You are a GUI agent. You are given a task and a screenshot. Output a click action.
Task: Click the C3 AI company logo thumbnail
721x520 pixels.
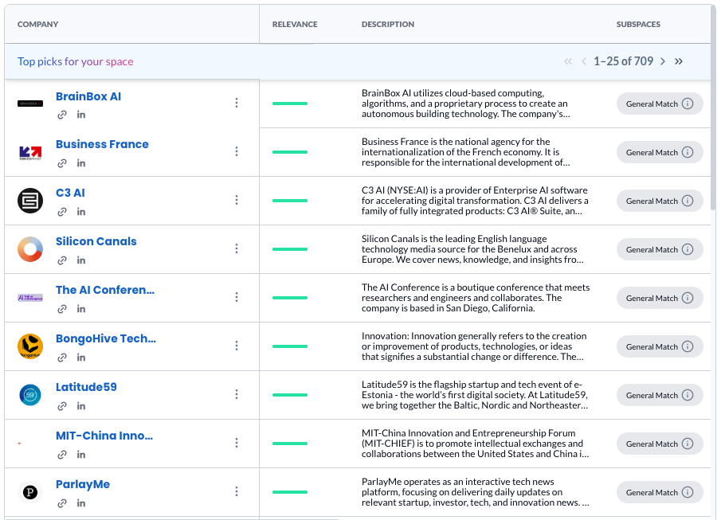point(30,201)
